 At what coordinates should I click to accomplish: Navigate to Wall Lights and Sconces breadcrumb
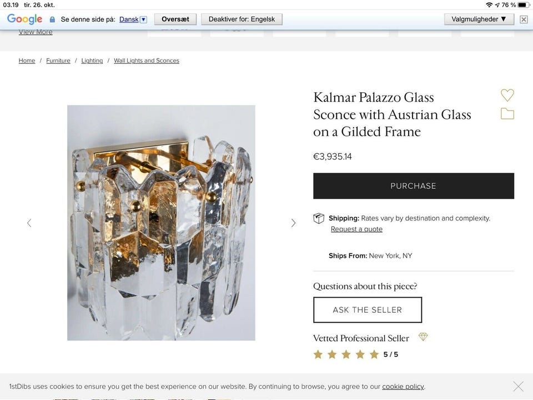click(147, 61)
